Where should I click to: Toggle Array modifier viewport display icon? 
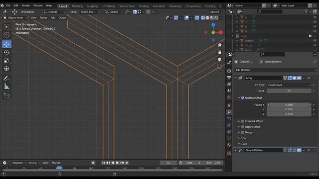pos(295,78)
